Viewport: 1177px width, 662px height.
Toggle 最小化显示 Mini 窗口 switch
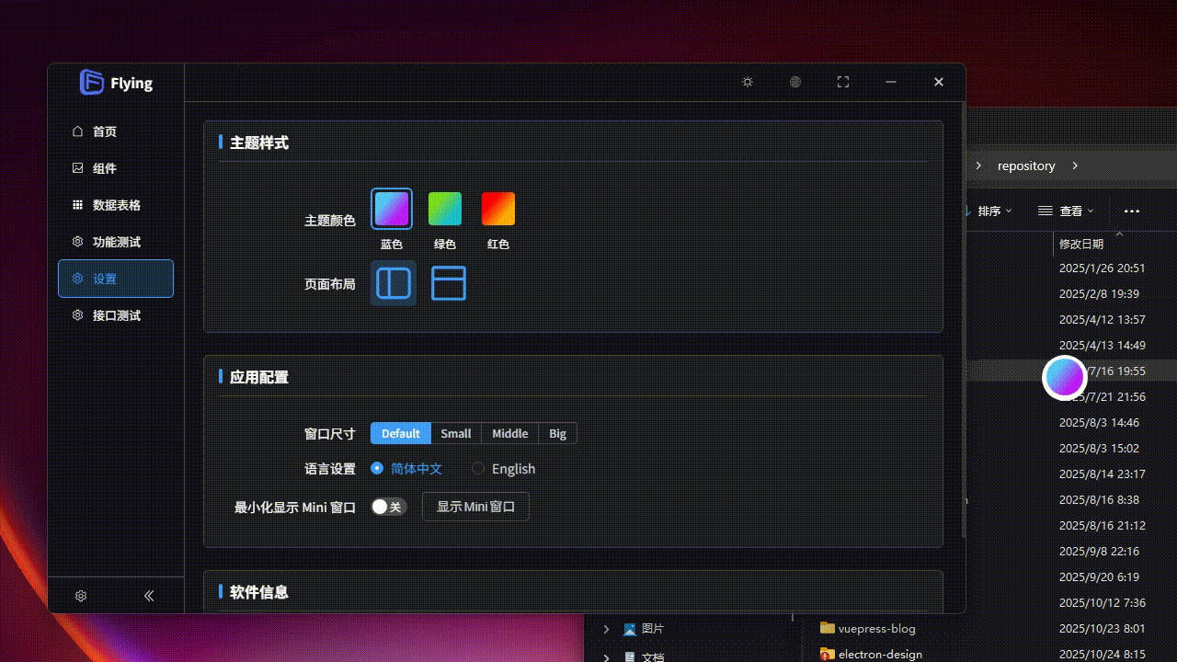coord(389,507)
